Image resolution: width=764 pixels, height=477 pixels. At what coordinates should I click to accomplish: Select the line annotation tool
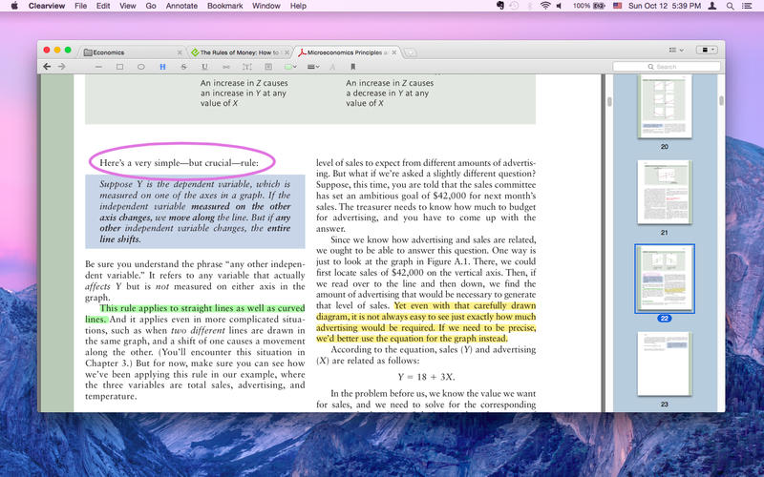(x=98, y=67)
